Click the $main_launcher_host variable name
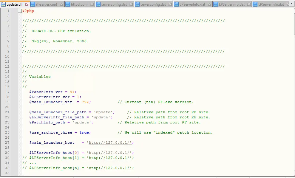 click(x=52, y=143)
